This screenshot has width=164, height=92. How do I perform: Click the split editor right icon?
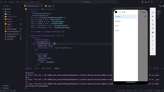(163, 6)
